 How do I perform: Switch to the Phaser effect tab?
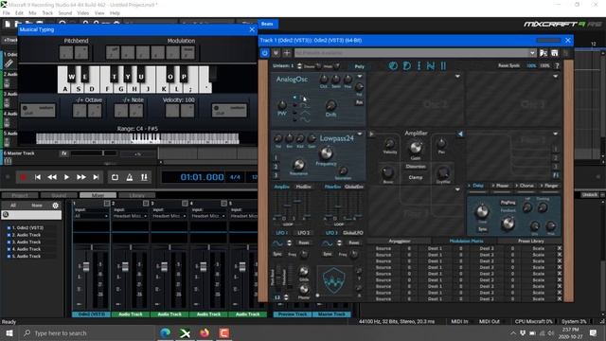pos(502,186)
